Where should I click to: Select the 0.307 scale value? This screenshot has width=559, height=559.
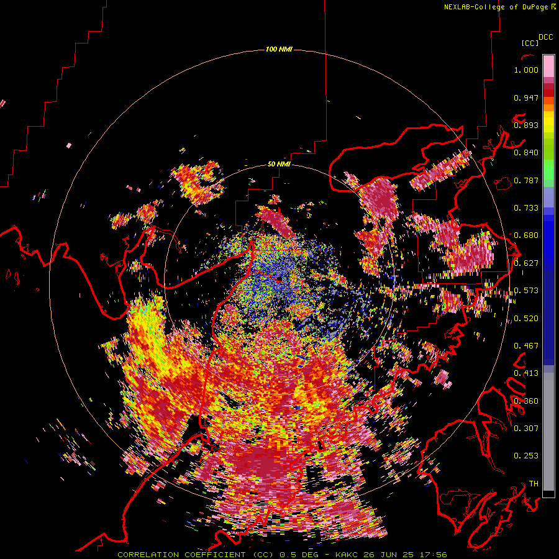(526, 428)
